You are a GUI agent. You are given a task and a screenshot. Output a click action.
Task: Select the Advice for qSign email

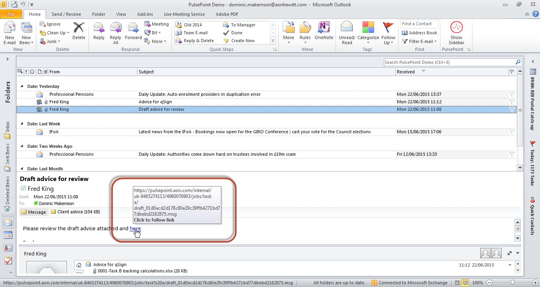[266, 102]
